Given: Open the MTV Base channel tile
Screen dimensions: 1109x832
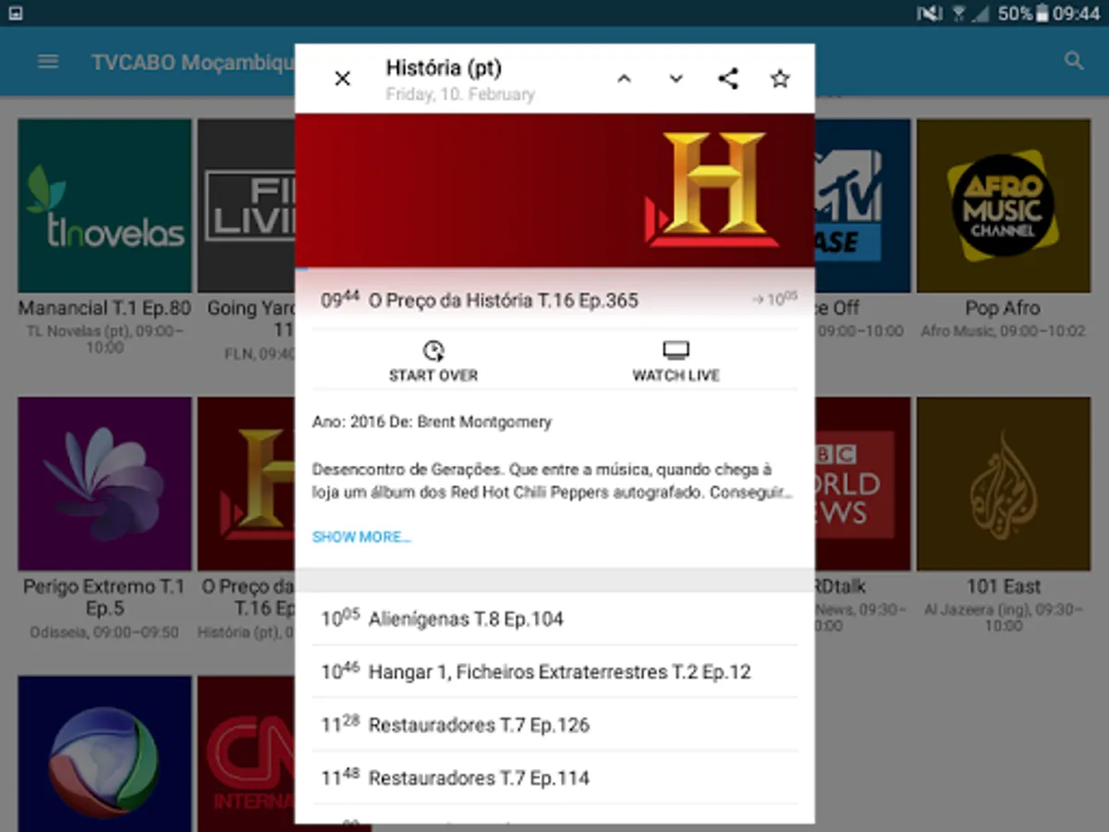Looking at the screenshot, I should click(862, 205).
